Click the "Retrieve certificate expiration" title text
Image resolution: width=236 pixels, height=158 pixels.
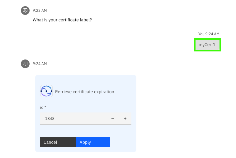tap(84, 92)
